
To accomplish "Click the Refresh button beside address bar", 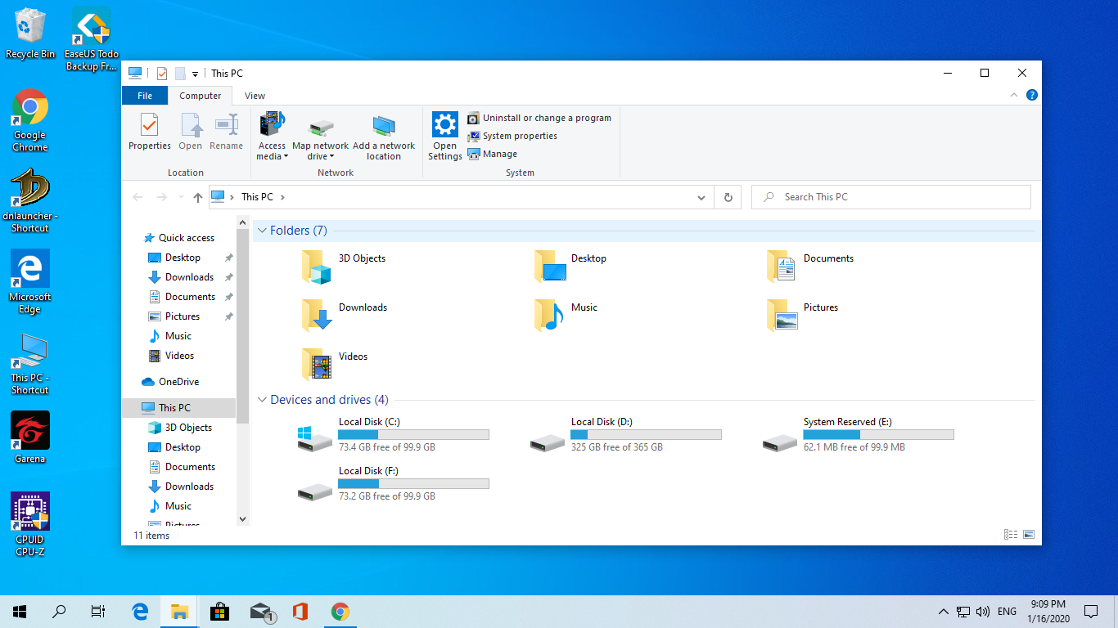I will pyautogui.click(x=728, y=197).
